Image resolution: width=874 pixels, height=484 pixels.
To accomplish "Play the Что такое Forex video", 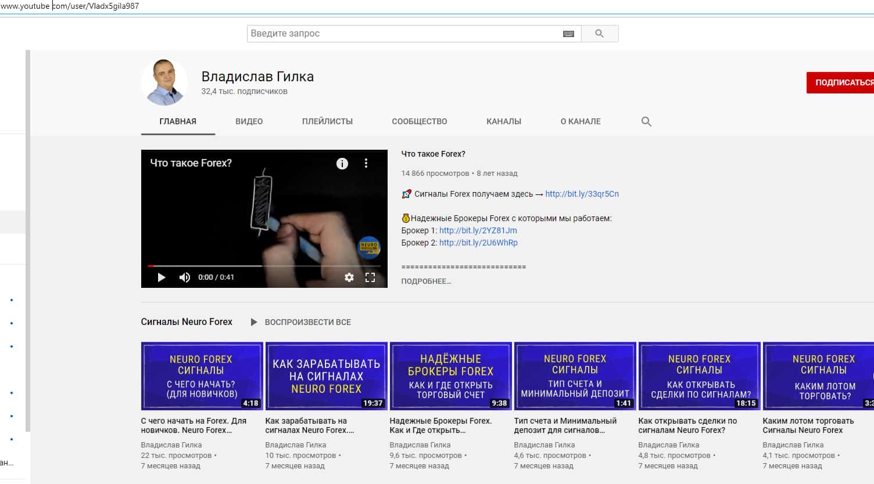I will pos(162,277).
